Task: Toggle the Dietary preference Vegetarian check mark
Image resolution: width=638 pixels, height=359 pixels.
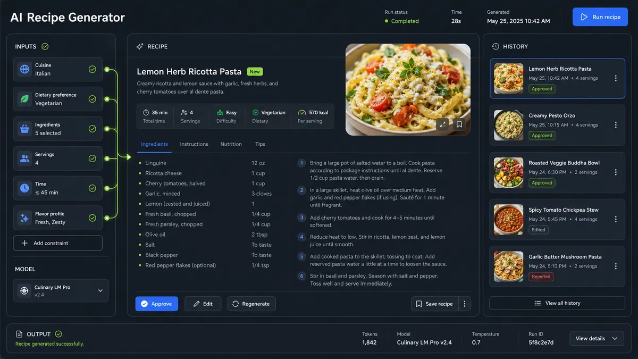Action: tap(93, 99)
